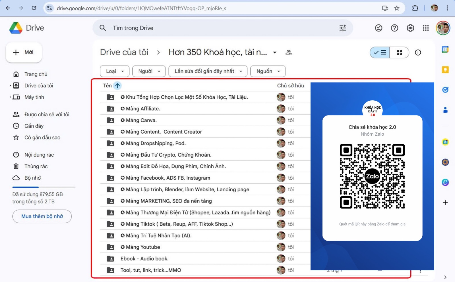Select Mảng MARKETING, SEO đa nền tảng folder

[205, 201]
